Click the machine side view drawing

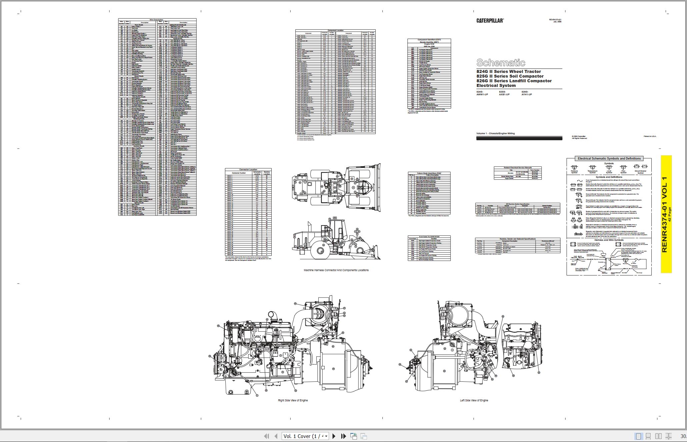[x=336, y=239]
